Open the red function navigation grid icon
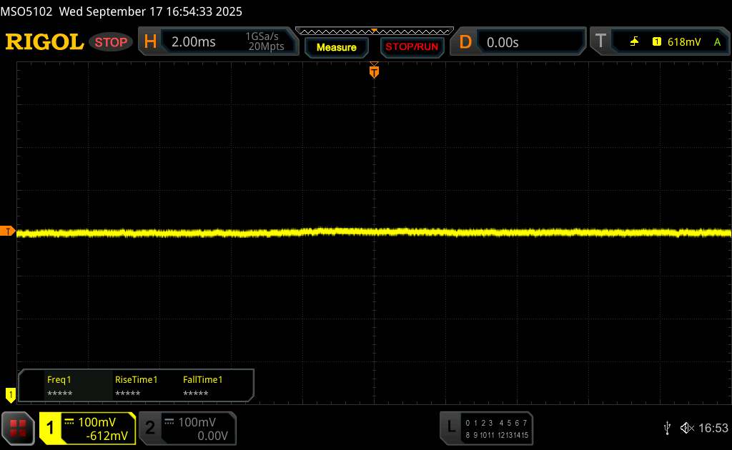The image size is (732, 450). tap(19, 428)
